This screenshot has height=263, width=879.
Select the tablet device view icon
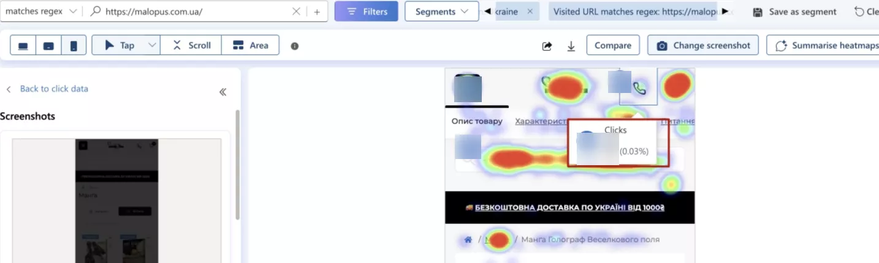(48, 46)
